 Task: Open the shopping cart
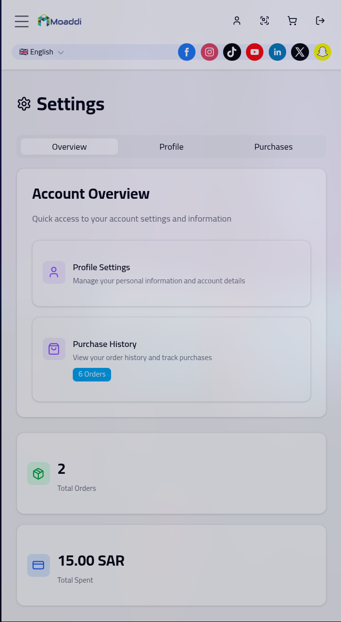click(292, 21)
